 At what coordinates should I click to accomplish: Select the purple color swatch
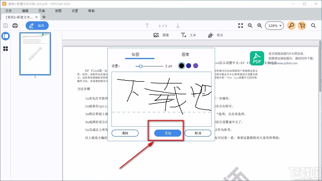(195, 65)
